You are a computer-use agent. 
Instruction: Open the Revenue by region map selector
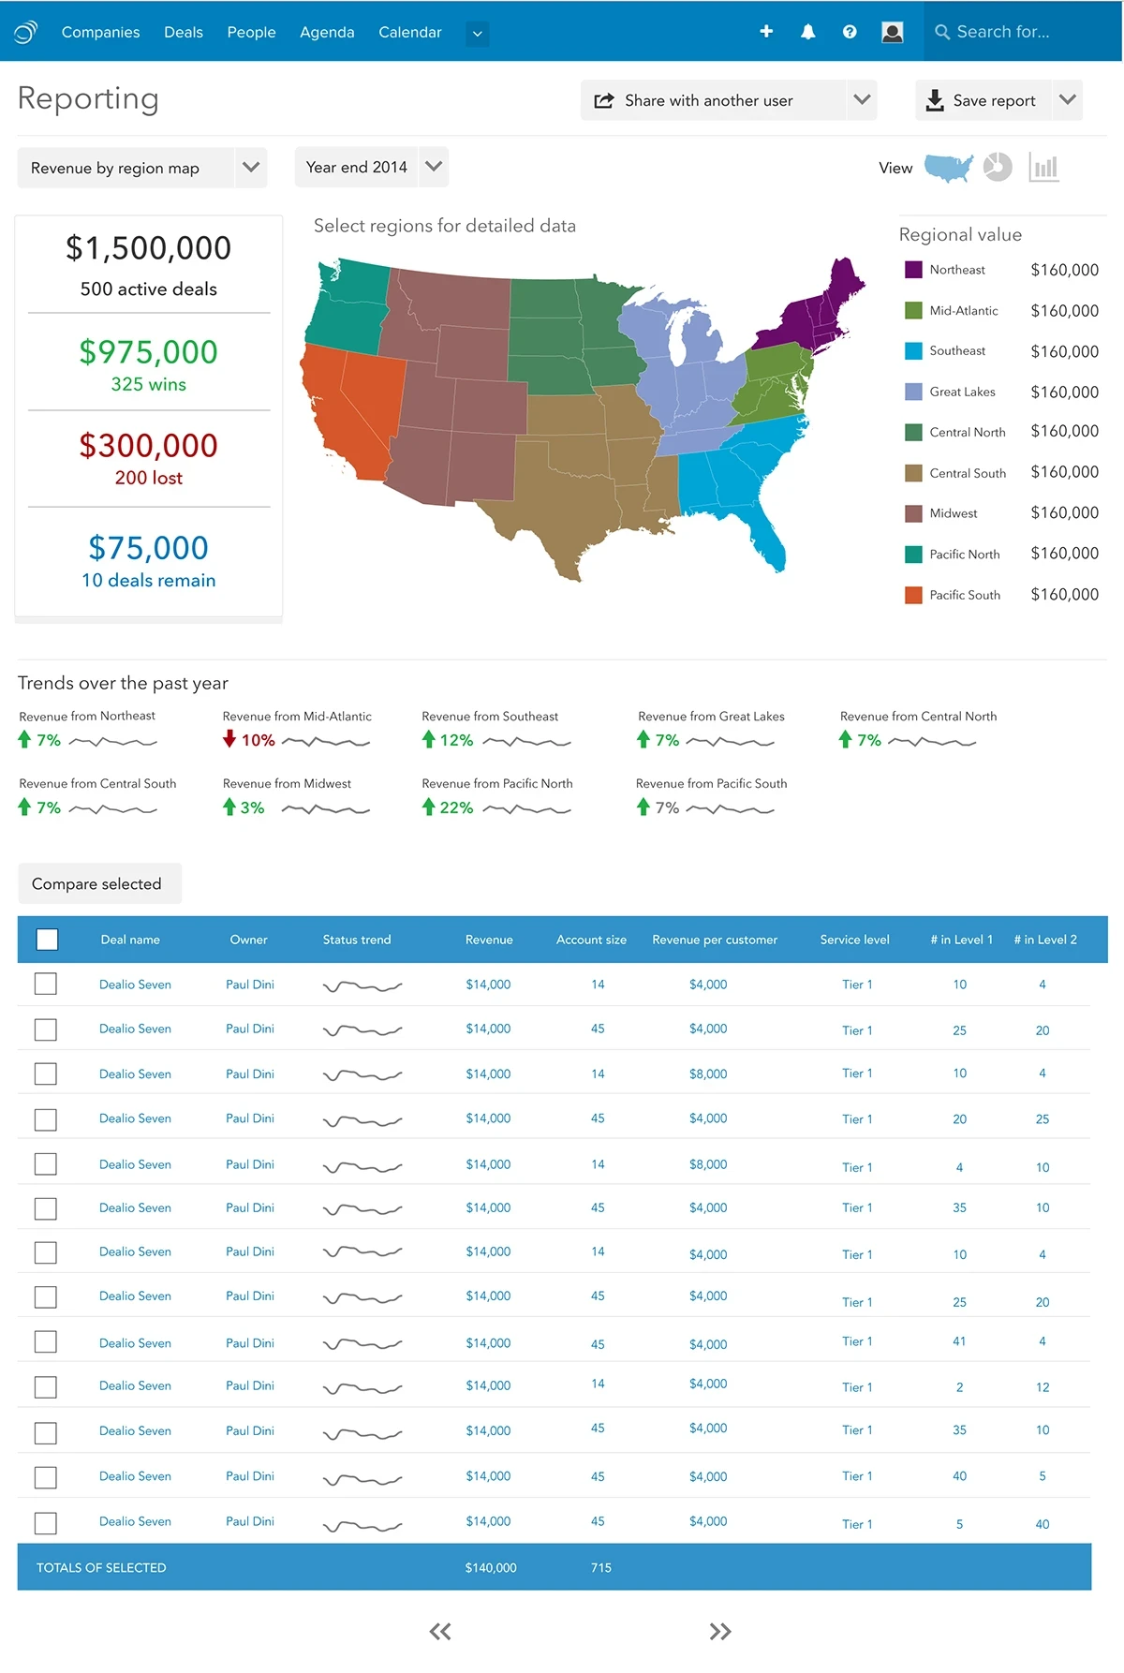pos(142,168)
